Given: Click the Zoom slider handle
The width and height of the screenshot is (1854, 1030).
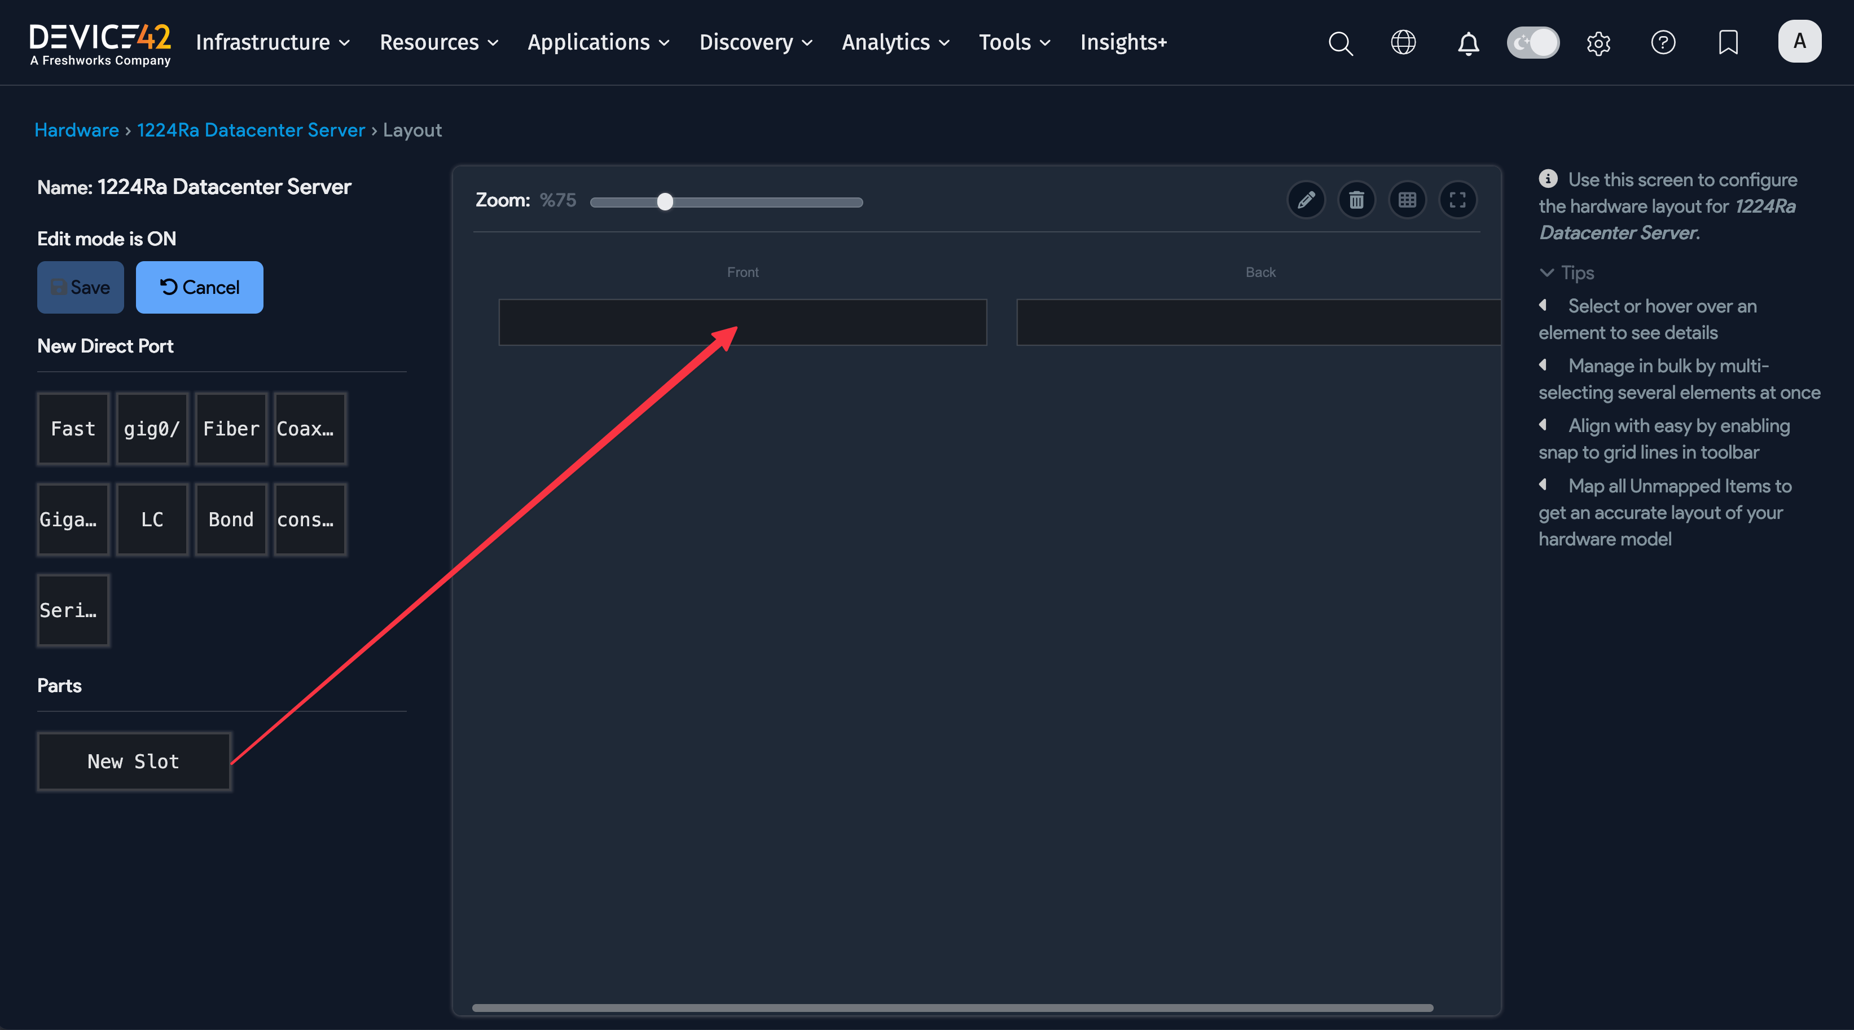Looking at the screenshot, I should 665,203.
